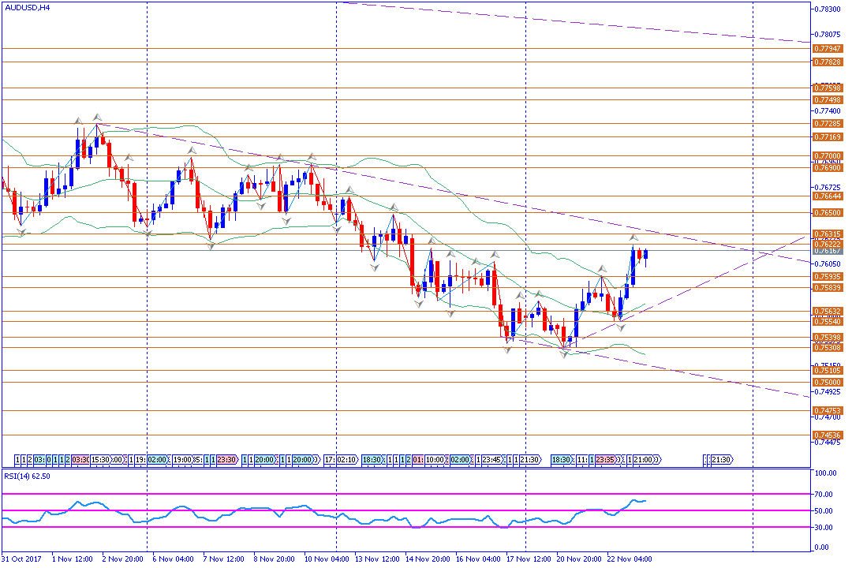Open the pink 23:30 news event marker
The width and height of the screenshot is (852, 568).
(x=226, y=461)
